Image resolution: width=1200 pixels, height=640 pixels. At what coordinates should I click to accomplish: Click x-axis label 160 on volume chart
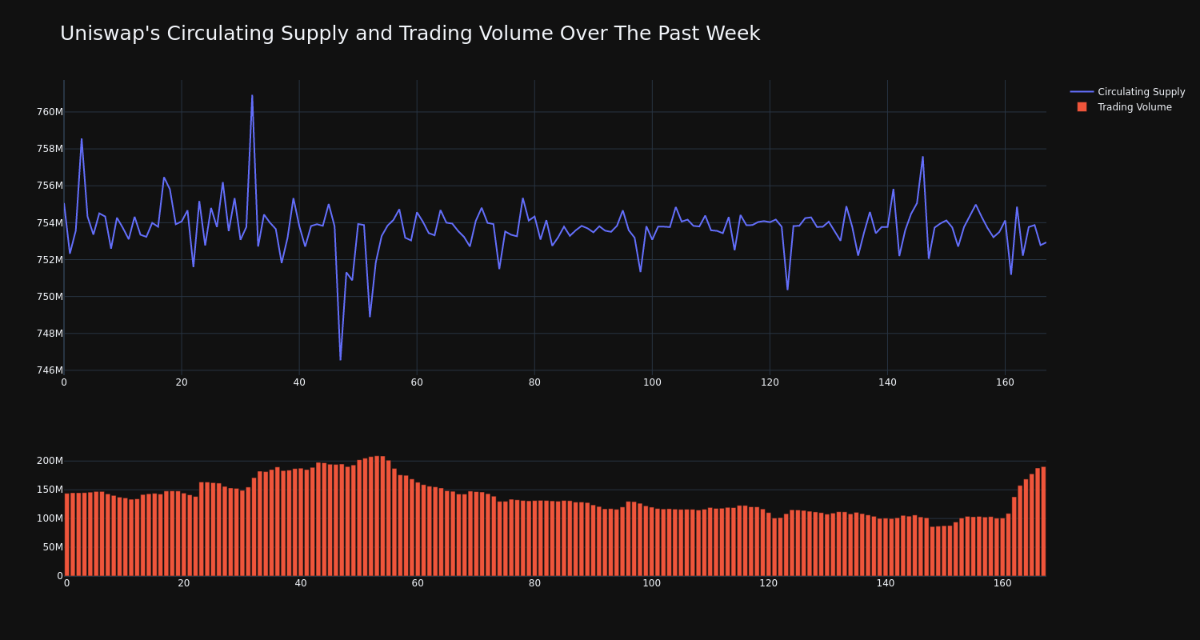point(1002,583)
